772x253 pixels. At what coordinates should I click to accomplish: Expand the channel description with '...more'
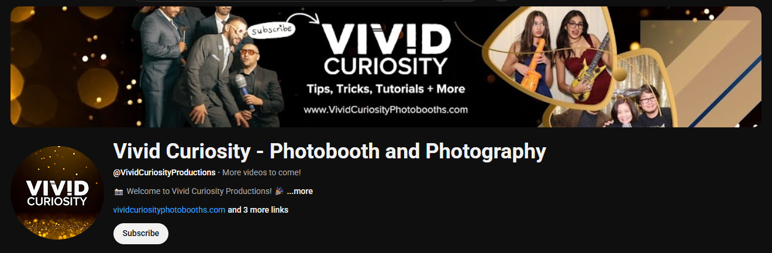tap(299, 191)
